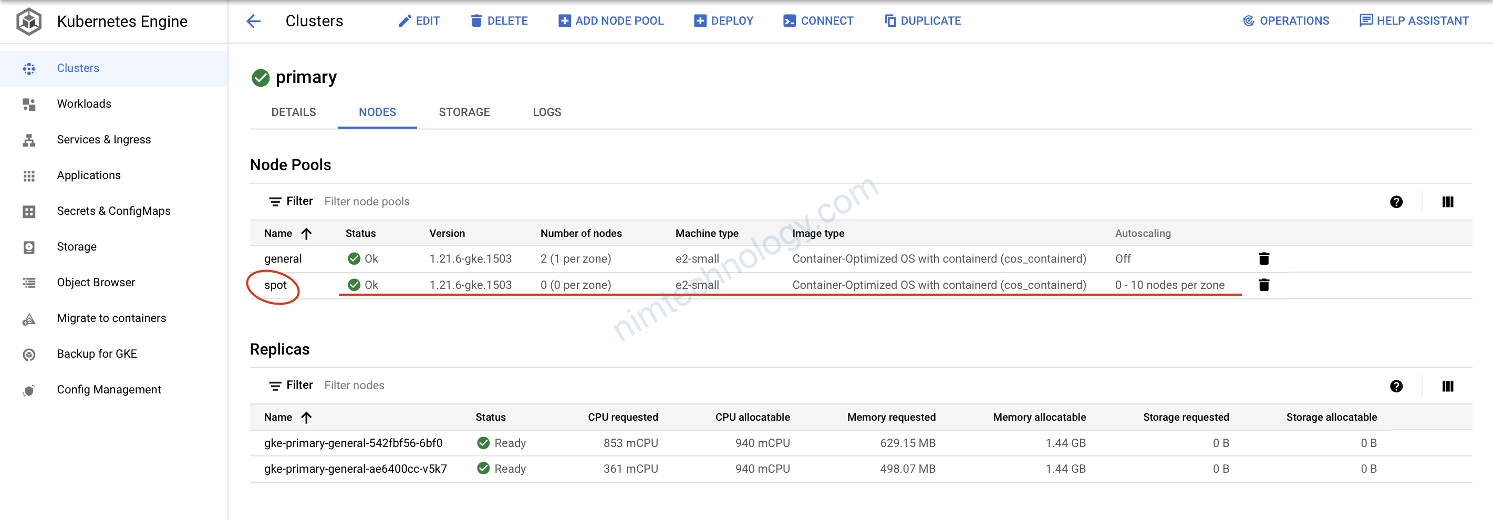Switch to the STORAGE tab
The width and height of the screenshot is (1493, 520).
click(x=464, y=112)
